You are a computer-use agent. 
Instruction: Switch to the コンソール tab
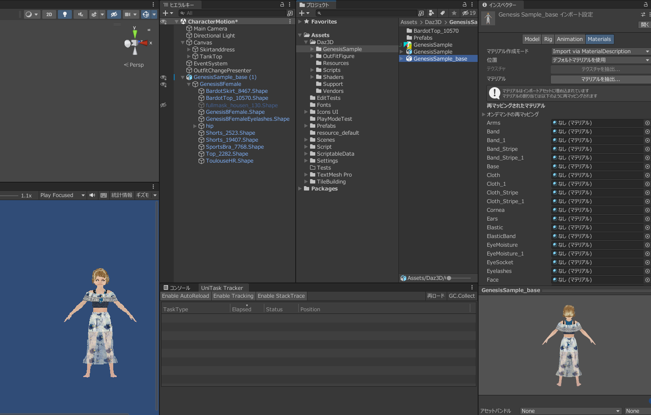177,288
